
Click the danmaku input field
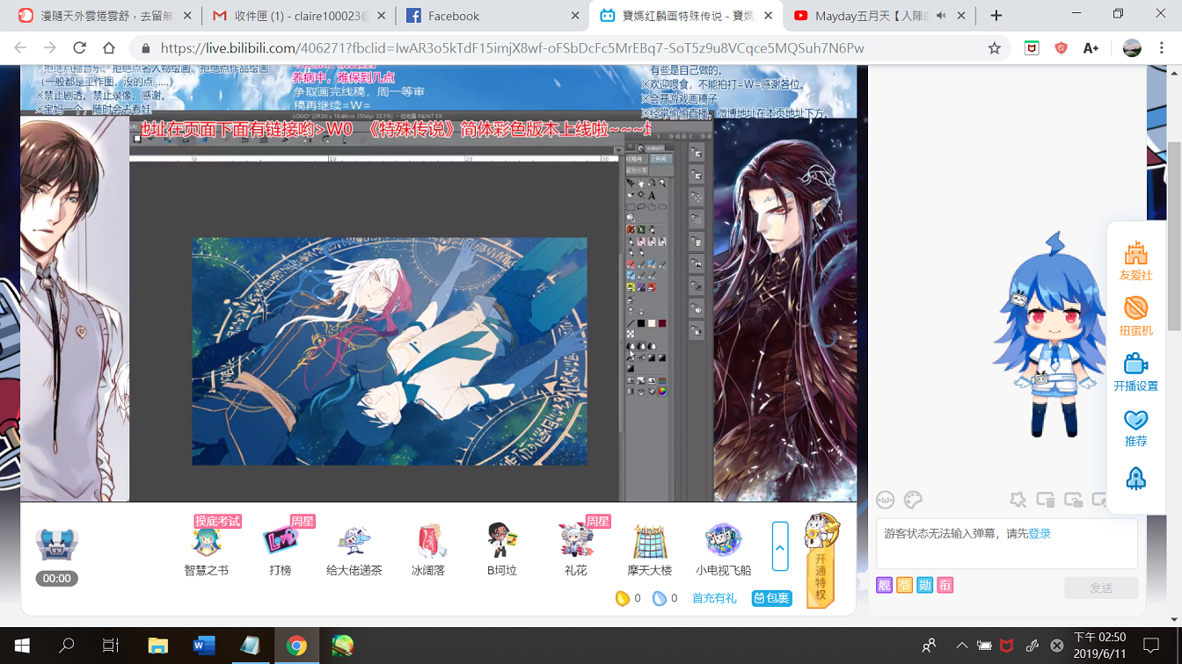(x=1006, y=543)
